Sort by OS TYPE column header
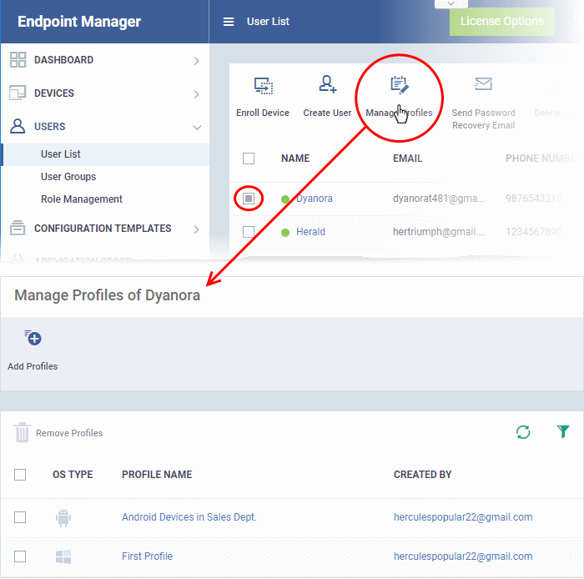This screenshot has width=584, height=579. coord(73,475)
